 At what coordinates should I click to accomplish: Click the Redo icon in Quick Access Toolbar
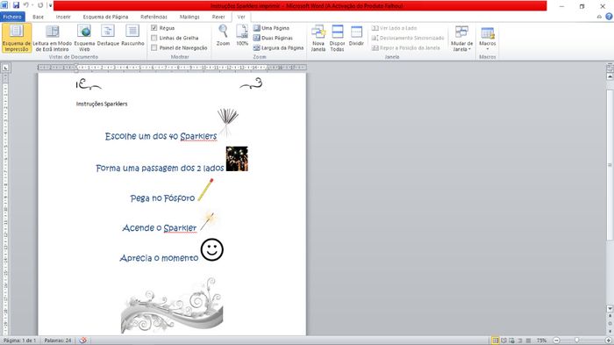tap(40, 5)
